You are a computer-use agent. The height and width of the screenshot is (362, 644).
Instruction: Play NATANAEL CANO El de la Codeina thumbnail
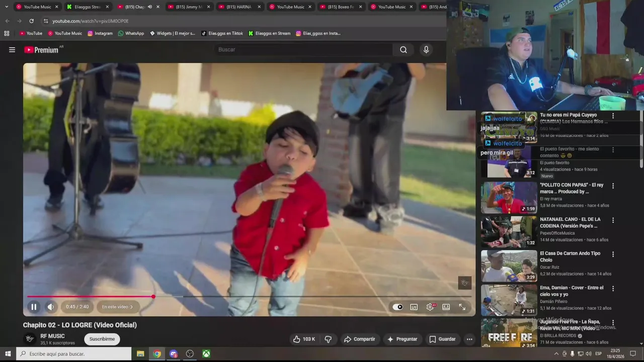[x=509, y=232]
